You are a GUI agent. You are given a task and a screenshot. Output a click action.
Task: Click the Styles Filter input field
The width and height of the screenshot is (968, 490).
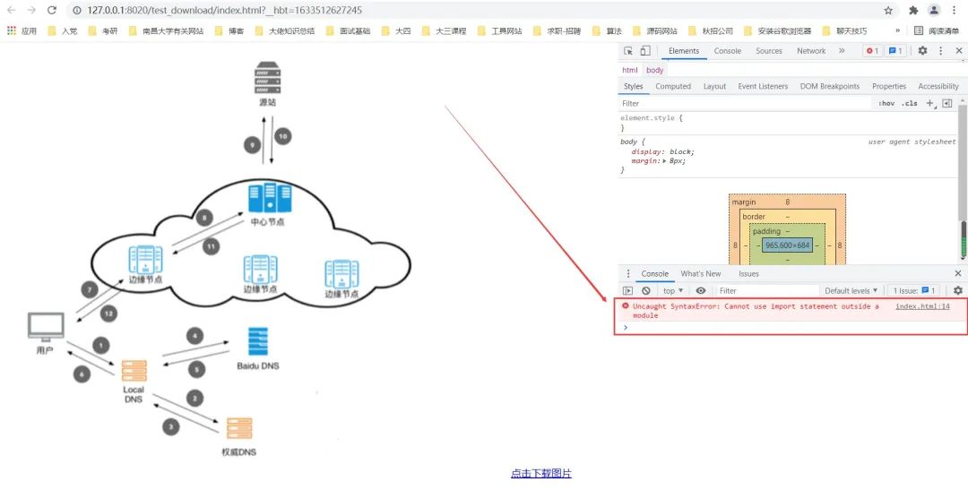point(744,104)
